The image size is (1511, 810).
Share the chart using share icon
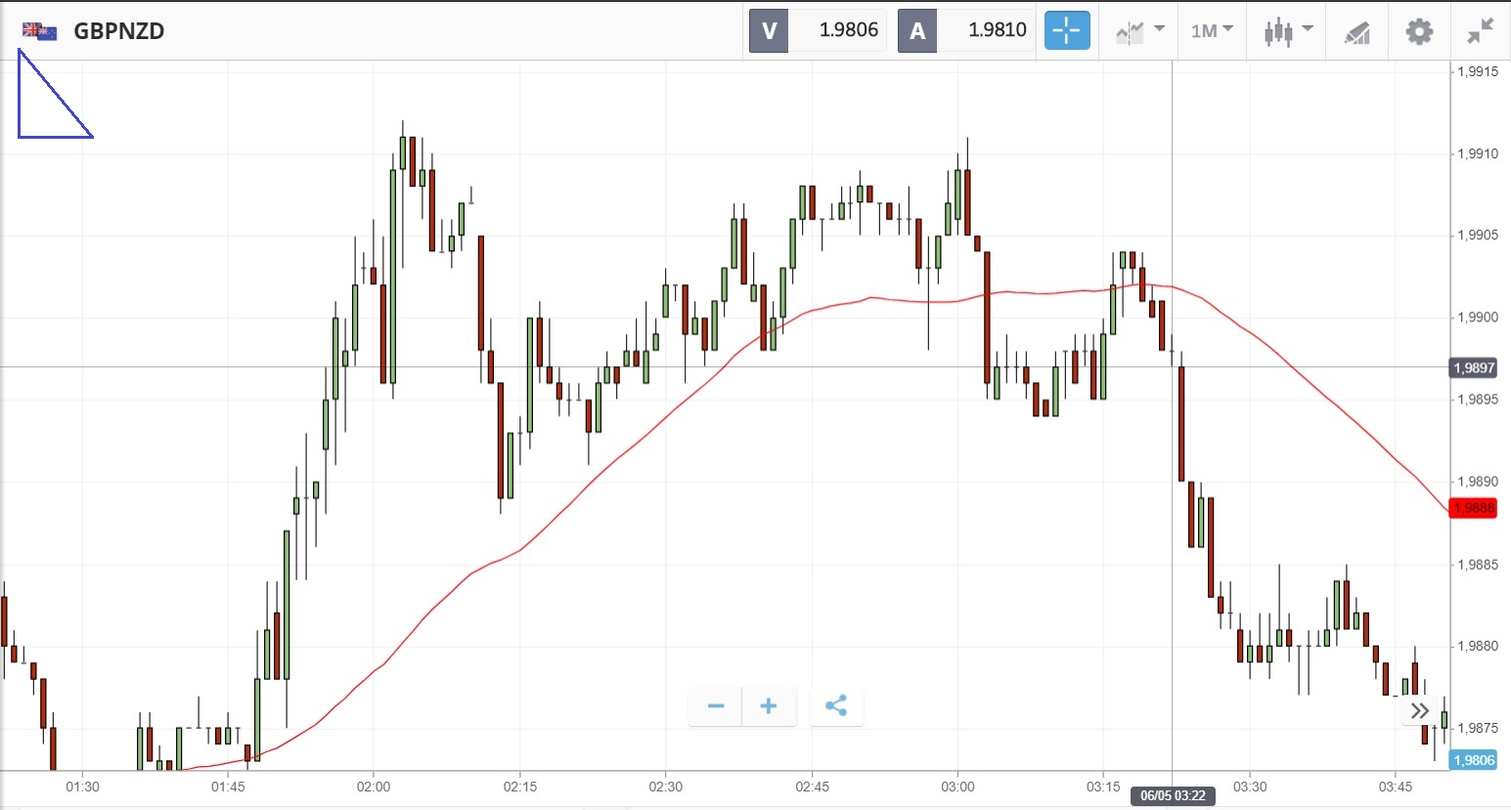point(835,705)
